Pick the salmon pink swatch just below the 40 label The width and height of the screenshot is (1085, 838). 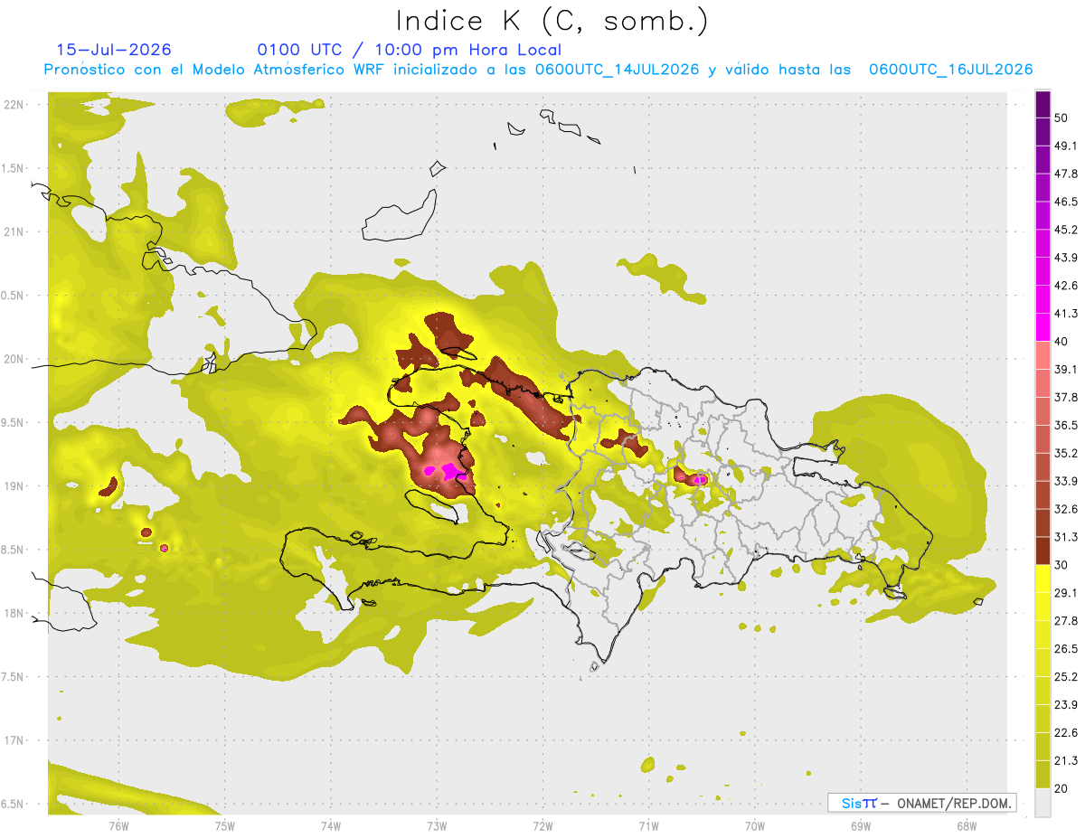pos(1043,355)
